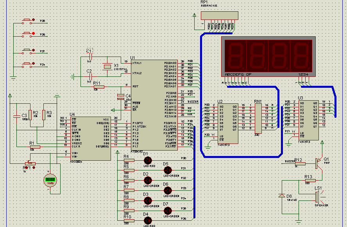
Task: Click the ABCDEFG DP label on display
Action: tap(238, 74)
